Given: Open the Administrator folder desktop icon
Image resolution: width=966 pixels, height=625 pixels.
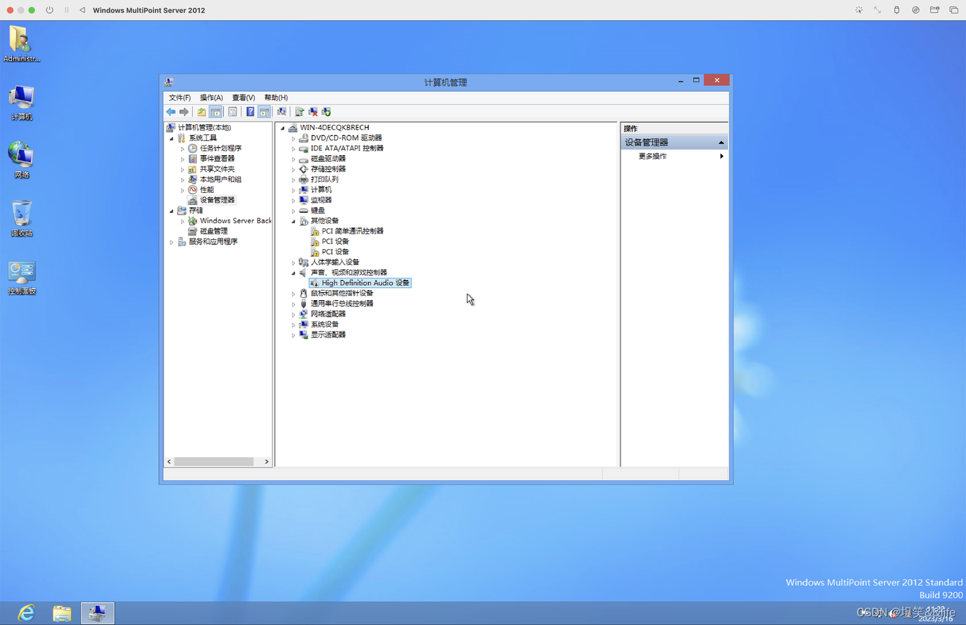Looking at the screenshot, I should coord(21,44).
